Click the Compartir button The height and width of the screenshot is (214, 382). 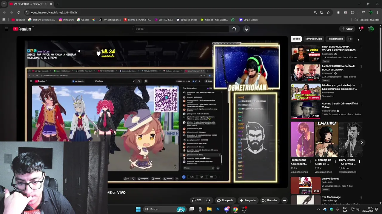[x=225, y=200]
